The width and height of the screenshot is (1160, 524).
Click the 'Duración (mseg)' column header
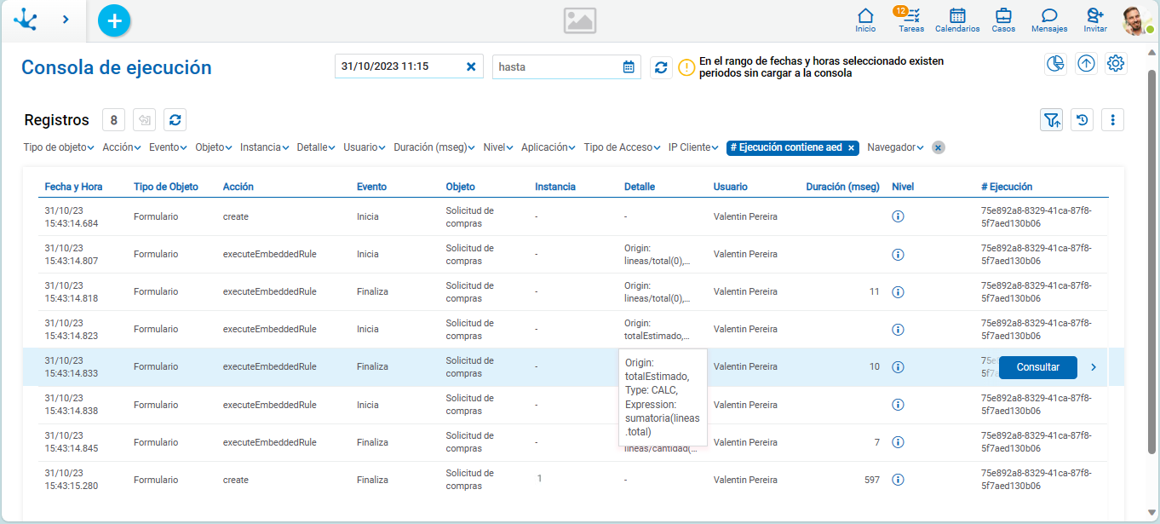(x=842, y=187)
